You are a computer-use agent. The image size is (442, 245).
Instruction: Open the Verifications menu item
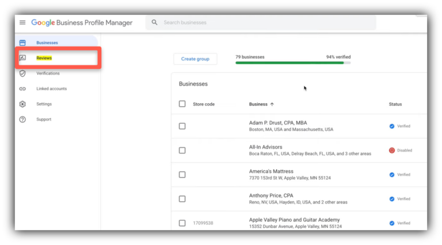click(x=48, y=73)
